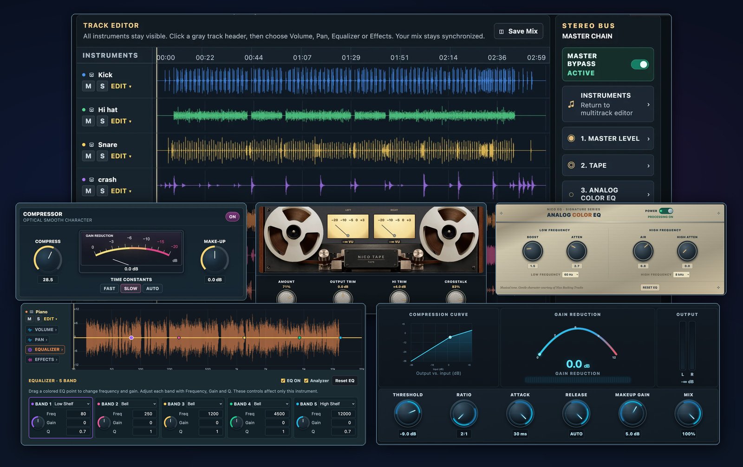Turn off the Compressor ON toggle
The image size is (743, 467).
233,217
